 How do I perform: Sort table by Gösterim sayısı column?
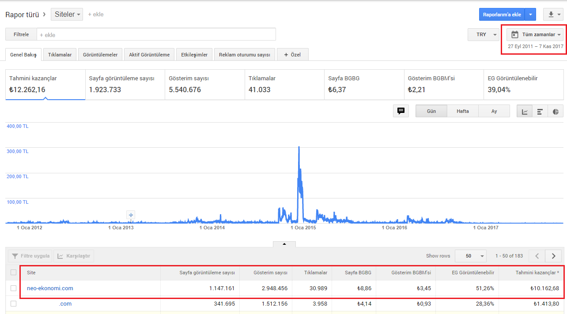[270, 273]
